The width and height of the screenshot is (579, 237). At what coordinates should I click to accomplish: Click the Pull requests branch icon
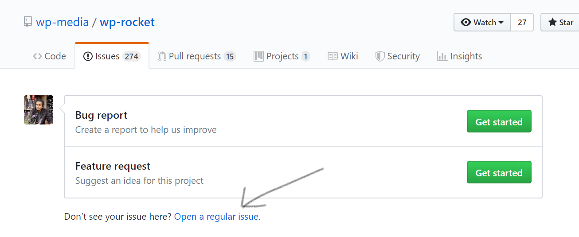[x=162, y=56]
